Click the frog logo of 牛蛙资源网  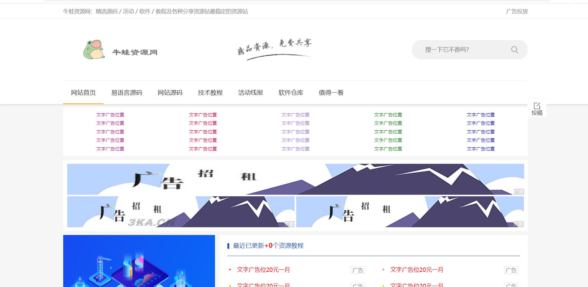click(x=94, y=49)
